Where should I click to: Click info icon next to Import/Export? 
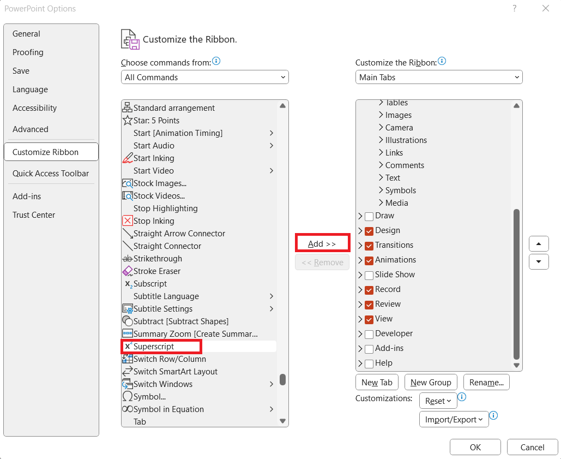[x=493, y=415]
